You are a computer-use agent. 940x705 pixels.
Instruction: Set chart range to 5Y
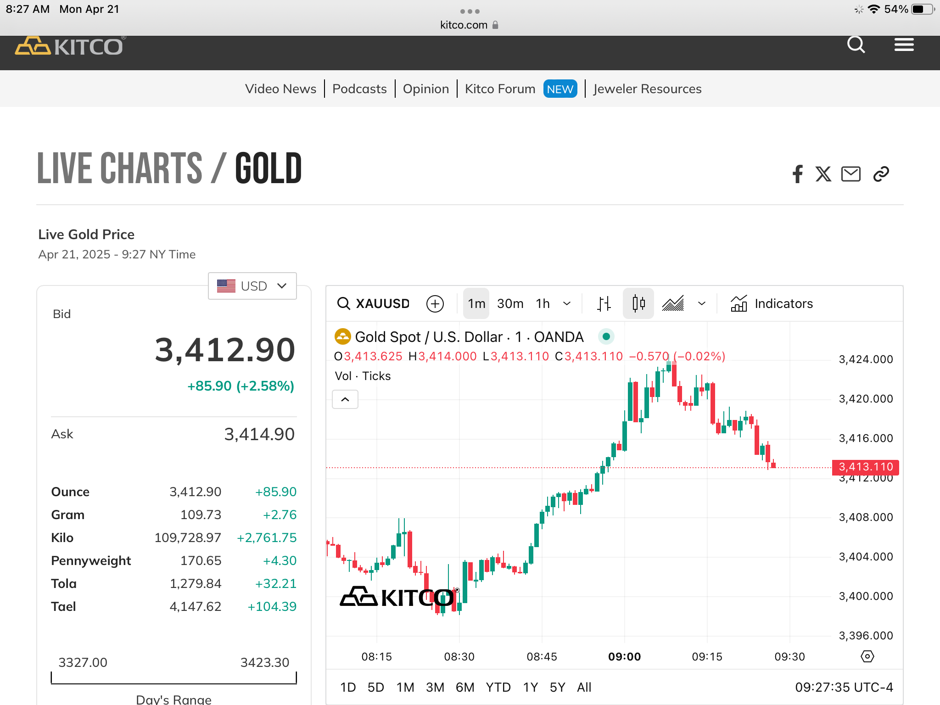[x=558, y=687]
